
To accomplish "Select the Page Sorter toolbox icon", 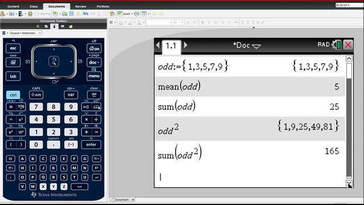I will 46,26.
